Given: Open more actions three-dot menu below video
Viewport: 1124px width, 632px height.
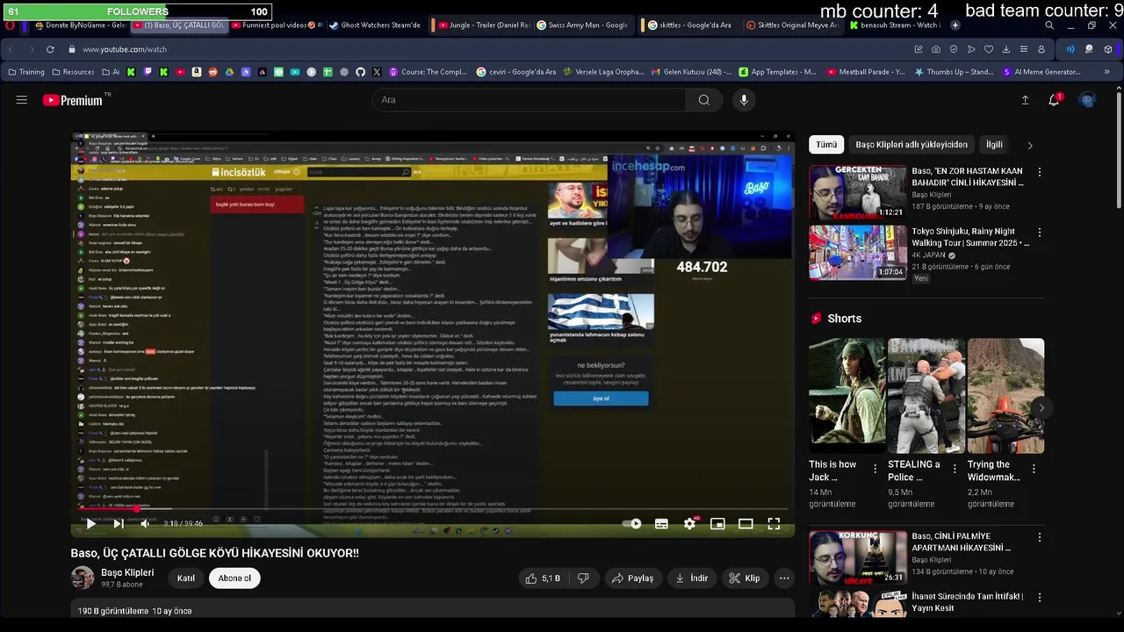Looking at the screenshot, I should click(x=784, y=578).
